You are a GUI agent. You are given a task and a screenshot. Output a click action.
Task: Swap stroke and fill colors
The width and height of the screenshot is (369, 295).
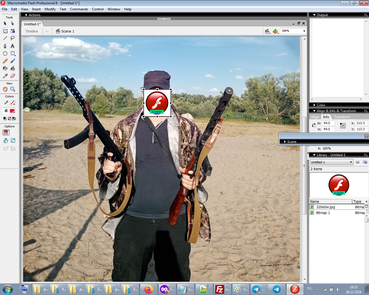[x=14, y=118]
